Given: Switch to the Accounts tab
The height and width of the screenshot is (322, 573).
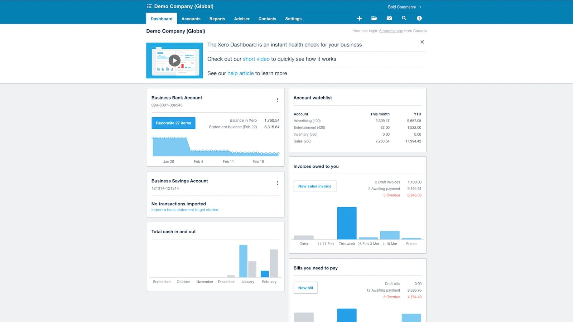Looking at the screenshot, I should (191, 19).
